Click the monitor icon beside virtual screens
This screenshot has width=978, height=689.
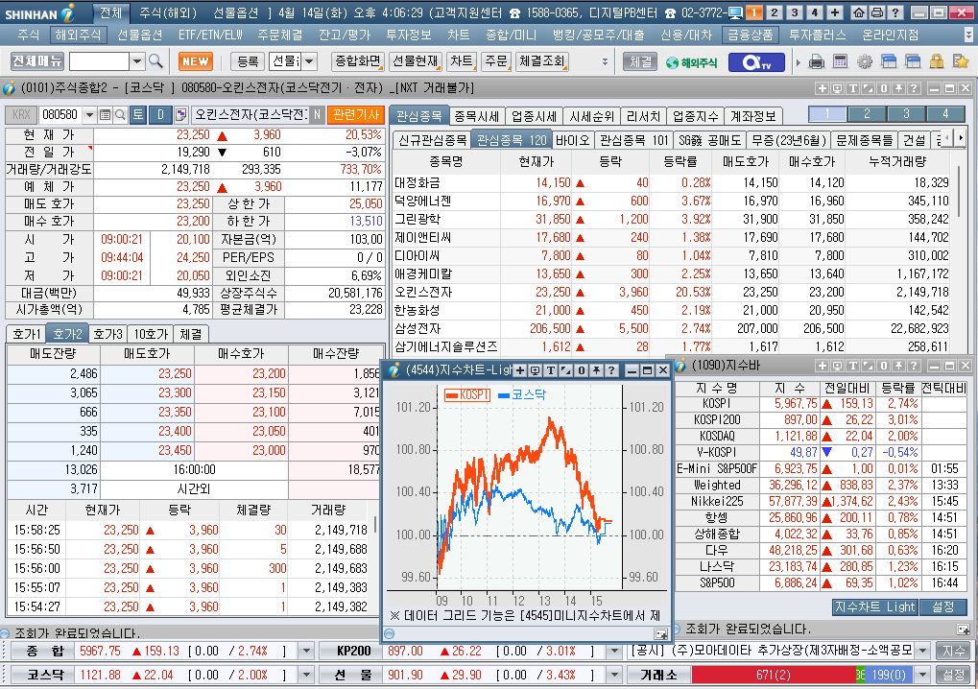pos(735,12)
